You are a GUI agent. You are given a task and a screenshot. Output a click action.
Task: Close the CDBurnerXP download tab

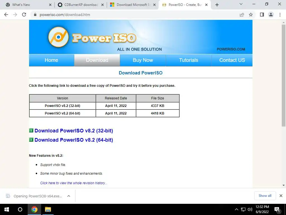pyautogui.click(x=103, y=5)
